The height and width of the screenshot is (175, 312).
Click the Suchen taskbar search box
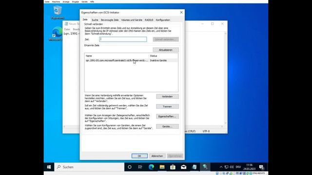pos(89,167)
